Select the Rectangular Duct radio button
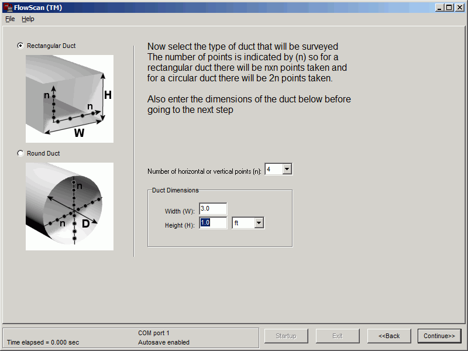Image resolution: width=468 pixels, height=351 pixels. [21, 46]
